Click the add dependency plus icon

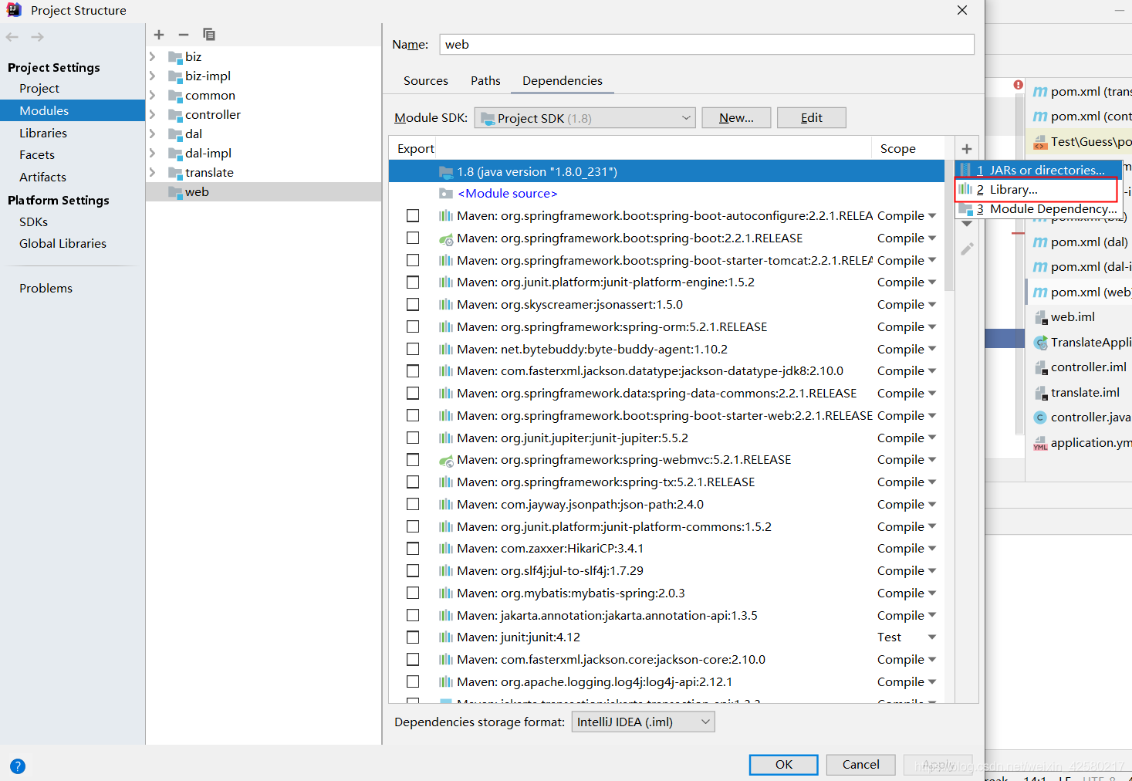pyautogui.click(x=967, y=148)
